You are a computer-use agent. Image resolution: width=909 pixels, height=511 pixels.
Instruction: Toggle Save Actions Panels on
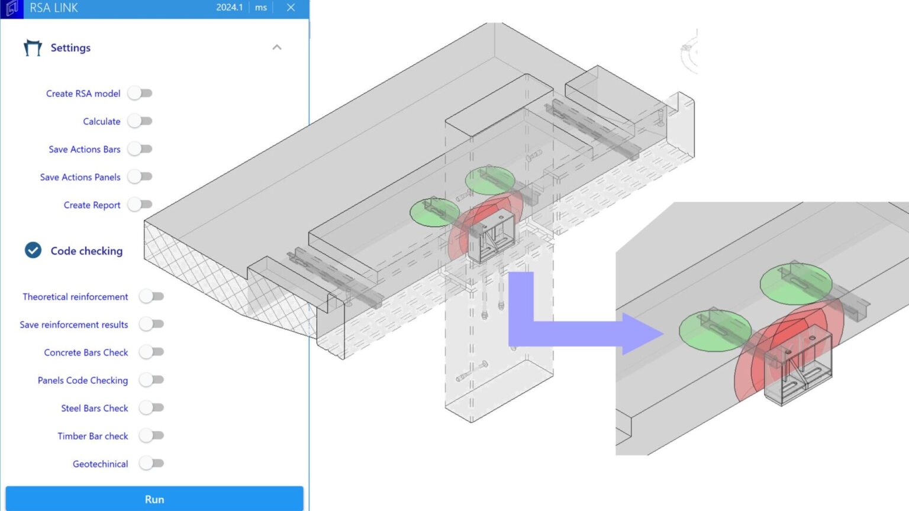coord(140,177)
